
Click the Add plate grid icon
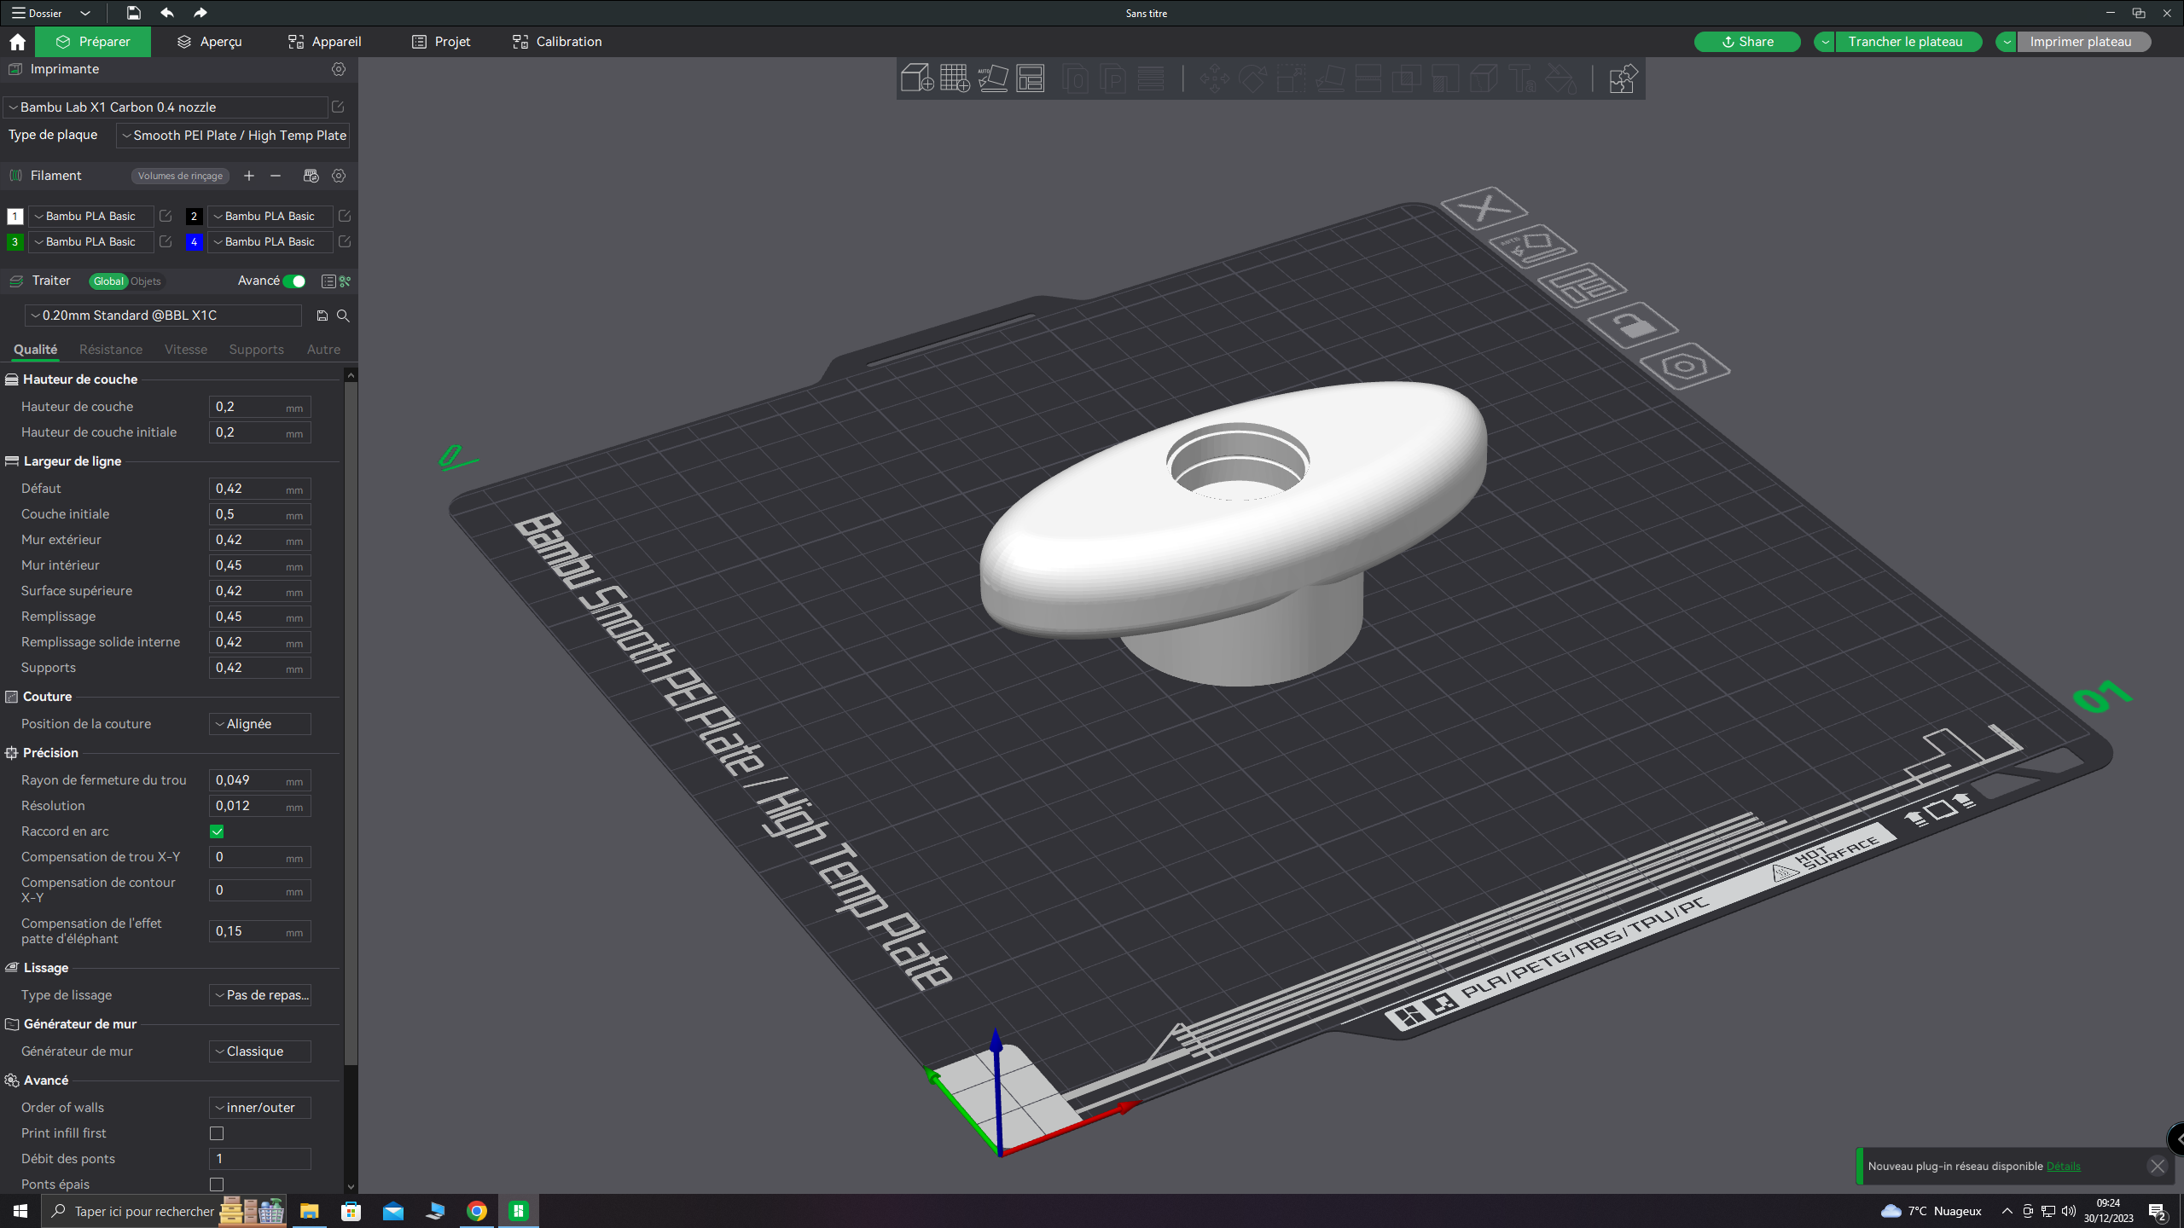point(955,78)
